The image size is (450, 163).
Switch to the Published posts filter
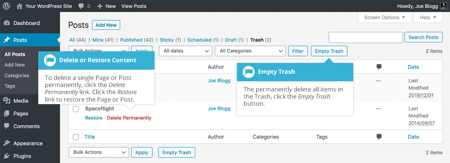coord(131,40)
